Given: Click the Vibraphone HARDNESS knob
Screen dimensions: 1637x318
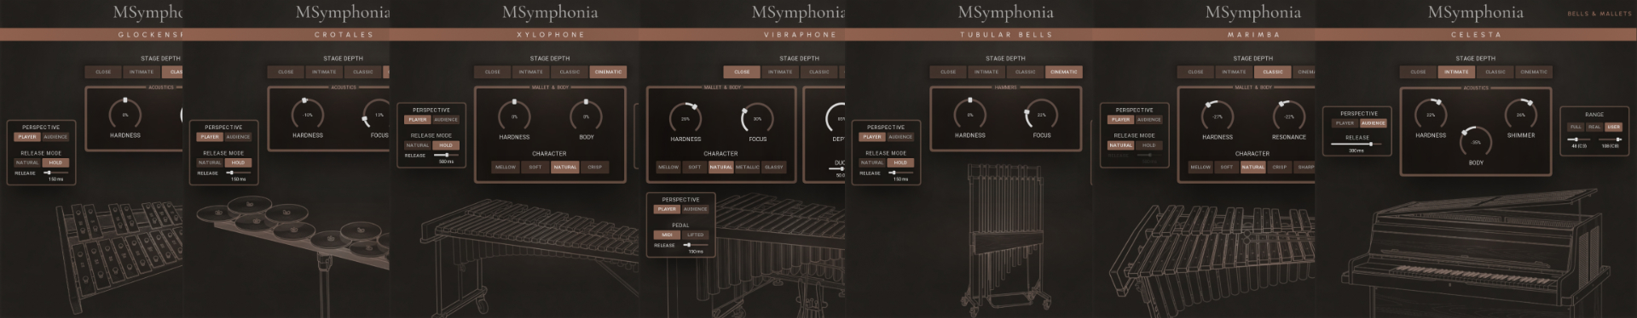Looking at the screenshot, I should point(685,118).
